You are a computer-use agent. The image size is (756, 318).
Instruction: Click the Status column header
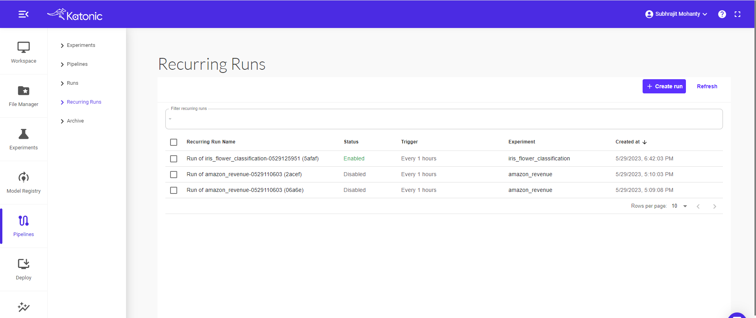[x=351, y=142]
